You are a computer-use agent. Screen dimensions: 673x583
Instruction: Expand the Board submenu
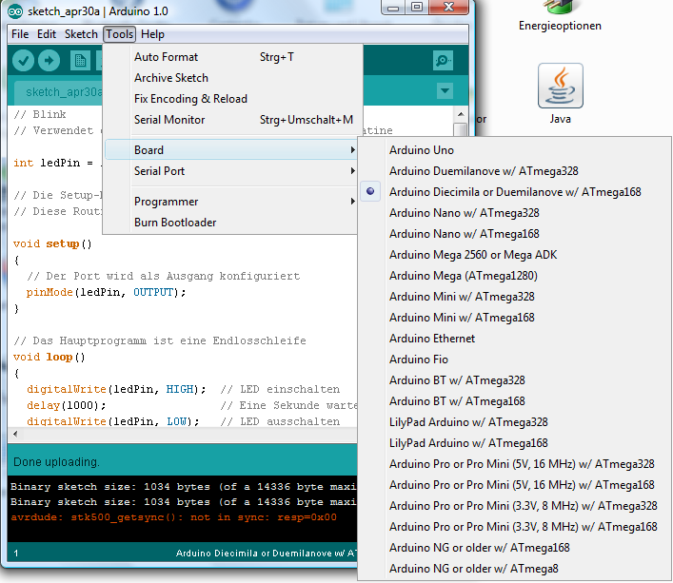coord(230,150)
